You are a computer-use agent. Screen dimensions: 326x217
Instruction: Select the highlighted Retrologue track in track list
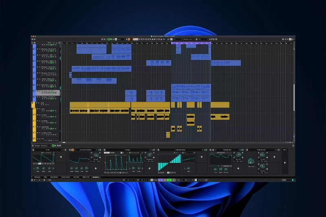(x=48, y=92)
